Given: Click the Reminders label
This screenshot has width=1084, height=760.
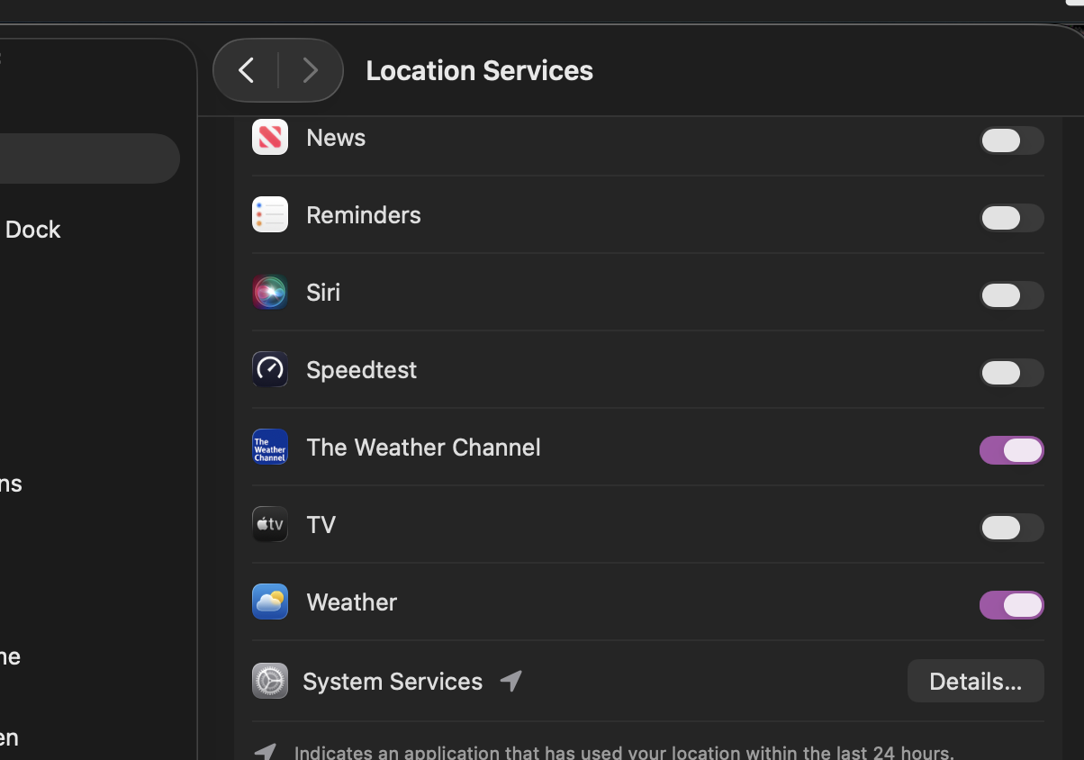Looking at the screenshot, I should tap(364, 215).
